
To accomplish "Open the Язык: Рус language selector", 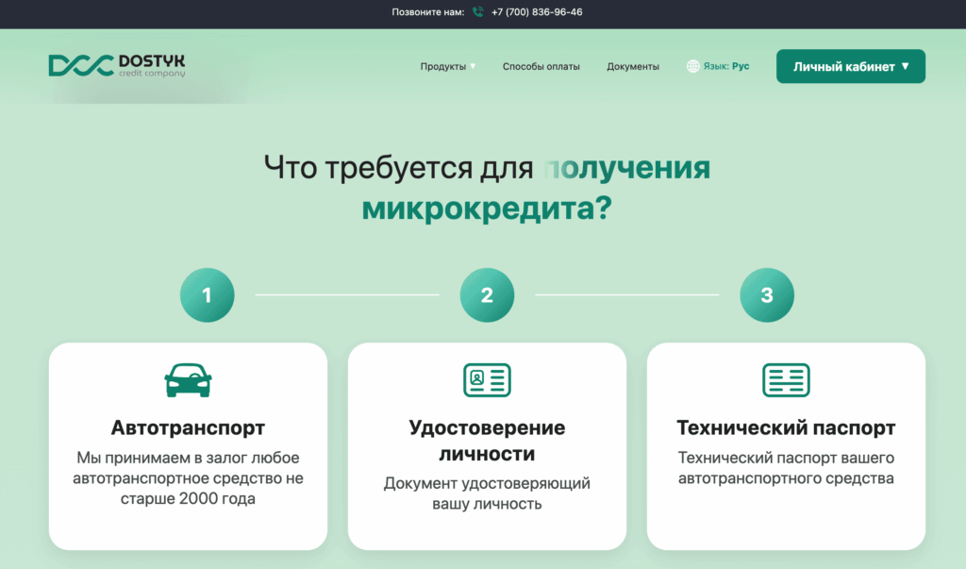I will point(725,67).
